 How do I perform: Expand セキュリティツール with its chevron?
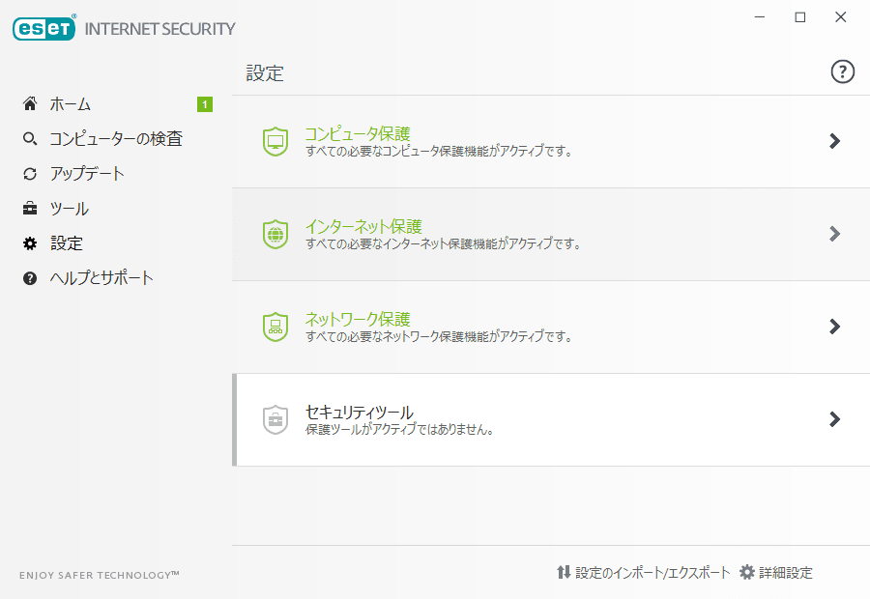coord(834,418)
